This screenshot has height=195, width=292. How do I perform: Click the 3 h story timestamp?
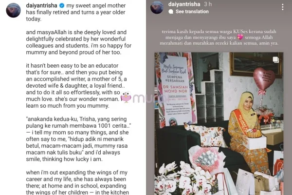pyautogui.click(x=208, y=4)
